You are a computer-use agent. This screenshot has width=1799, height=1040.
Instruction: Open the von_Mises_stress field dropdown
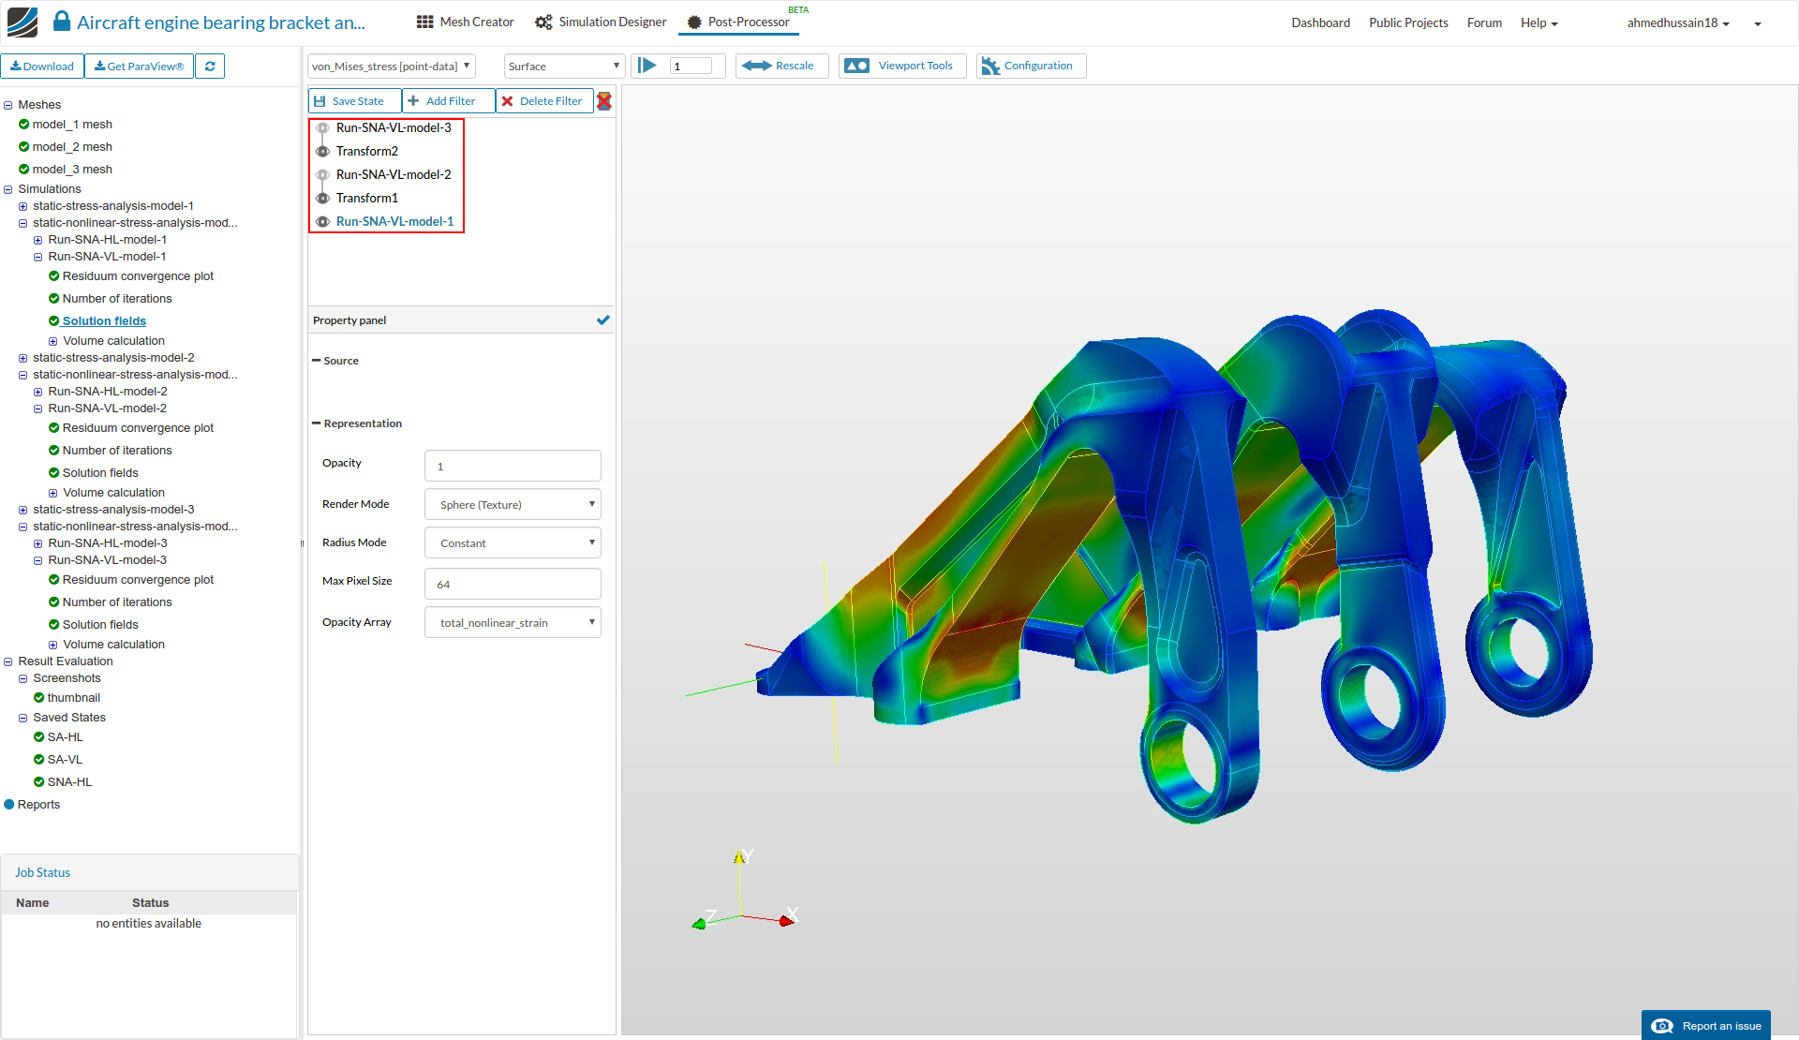[x=391, y=67]
